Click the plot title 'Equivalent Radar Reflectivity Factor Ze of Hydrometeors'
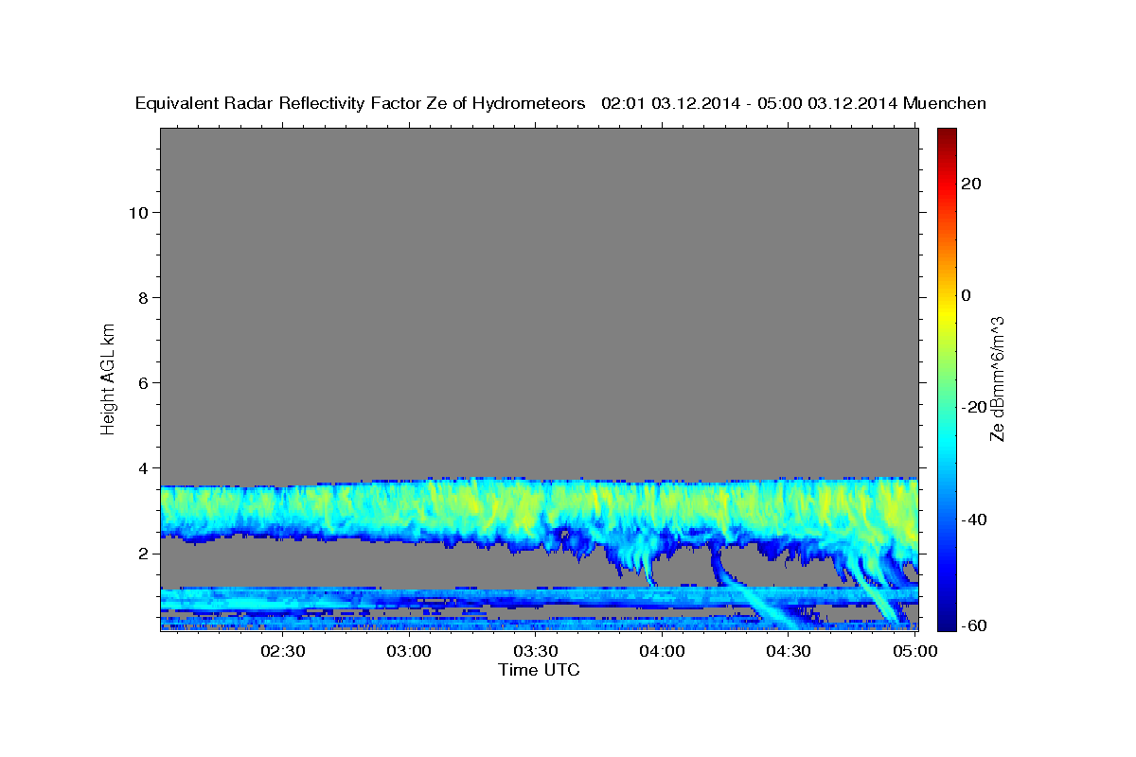This screenshot has height=757, width=1136. (361, 103)
